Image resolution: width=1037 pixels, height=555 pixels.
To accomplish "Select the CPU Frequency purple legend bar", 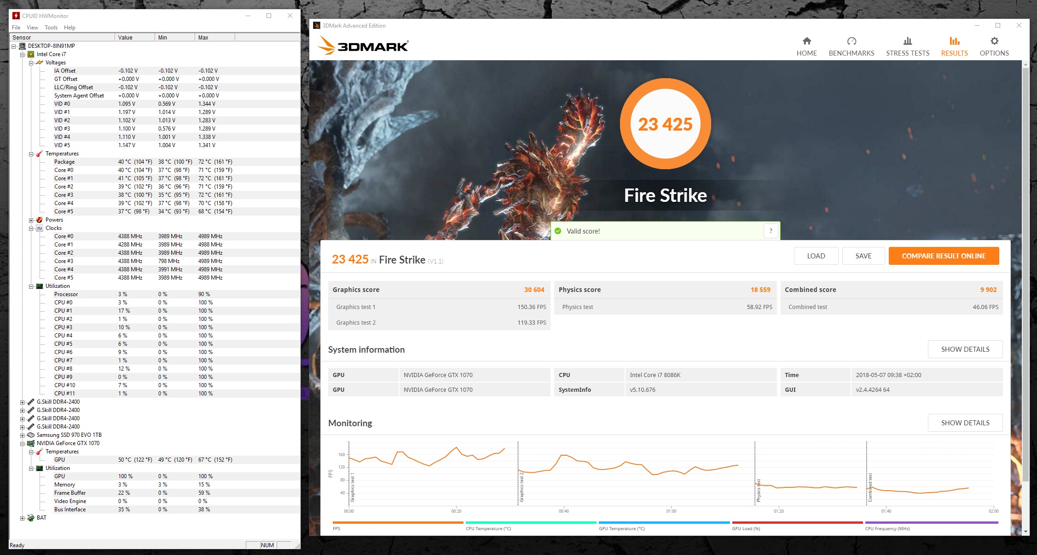I will point(932,522).
